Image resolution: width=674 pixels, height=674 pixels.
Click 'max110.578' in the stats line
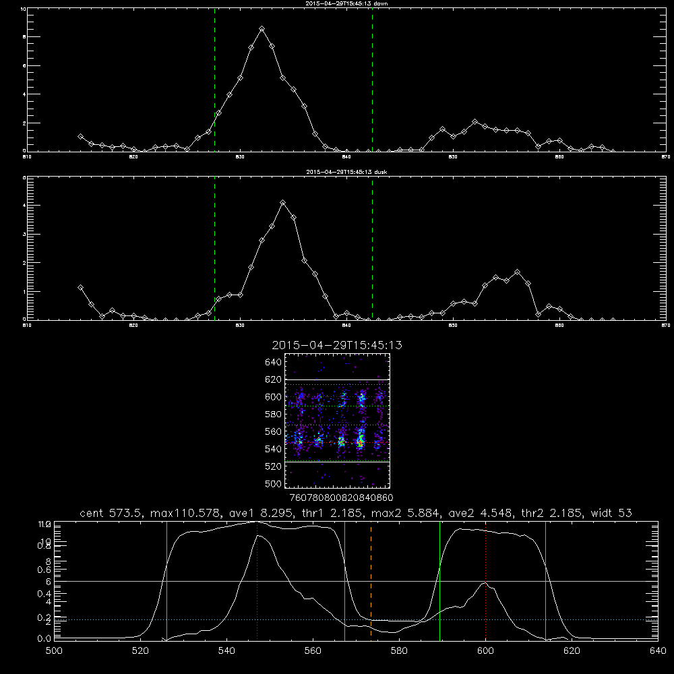(183, 513)
